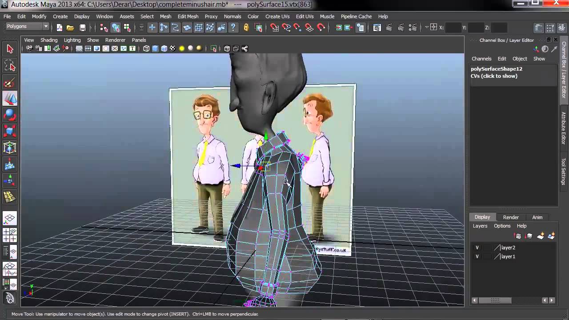Open the Render View window icon

pos(377,28)
